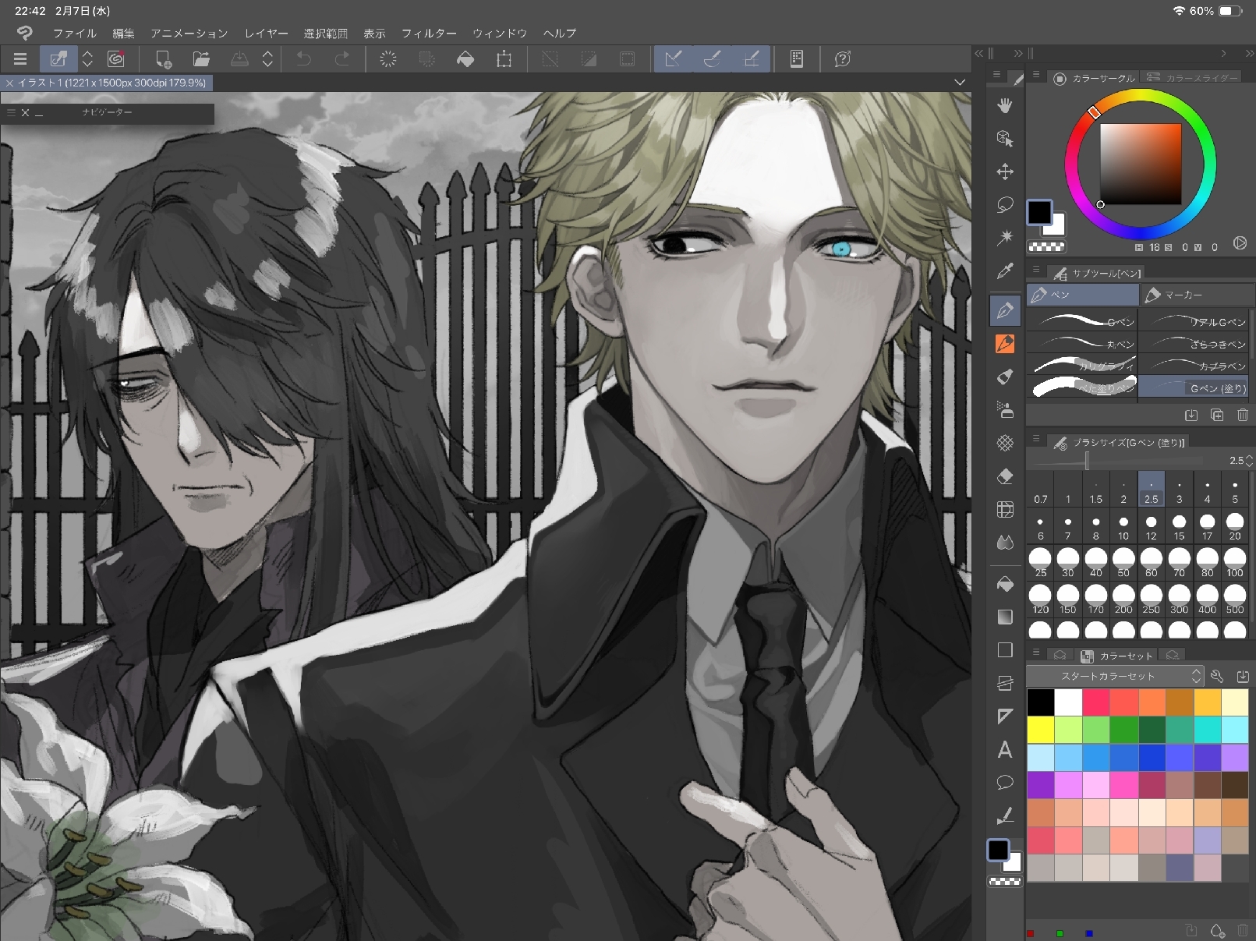
Task: Select the Hand (move canvas) tool
Action: point(1005,105)
